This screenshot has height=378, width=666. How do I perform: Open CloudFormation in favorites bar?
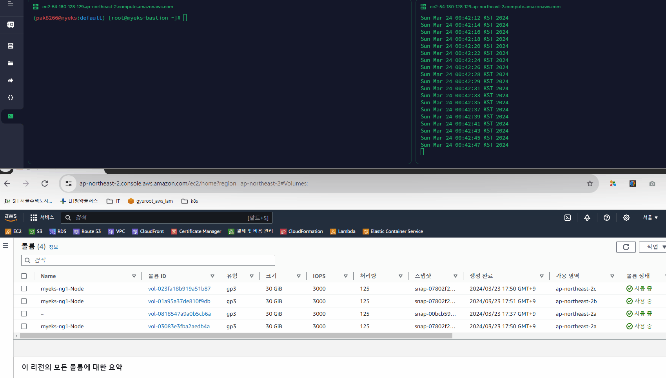coord(302,231)
